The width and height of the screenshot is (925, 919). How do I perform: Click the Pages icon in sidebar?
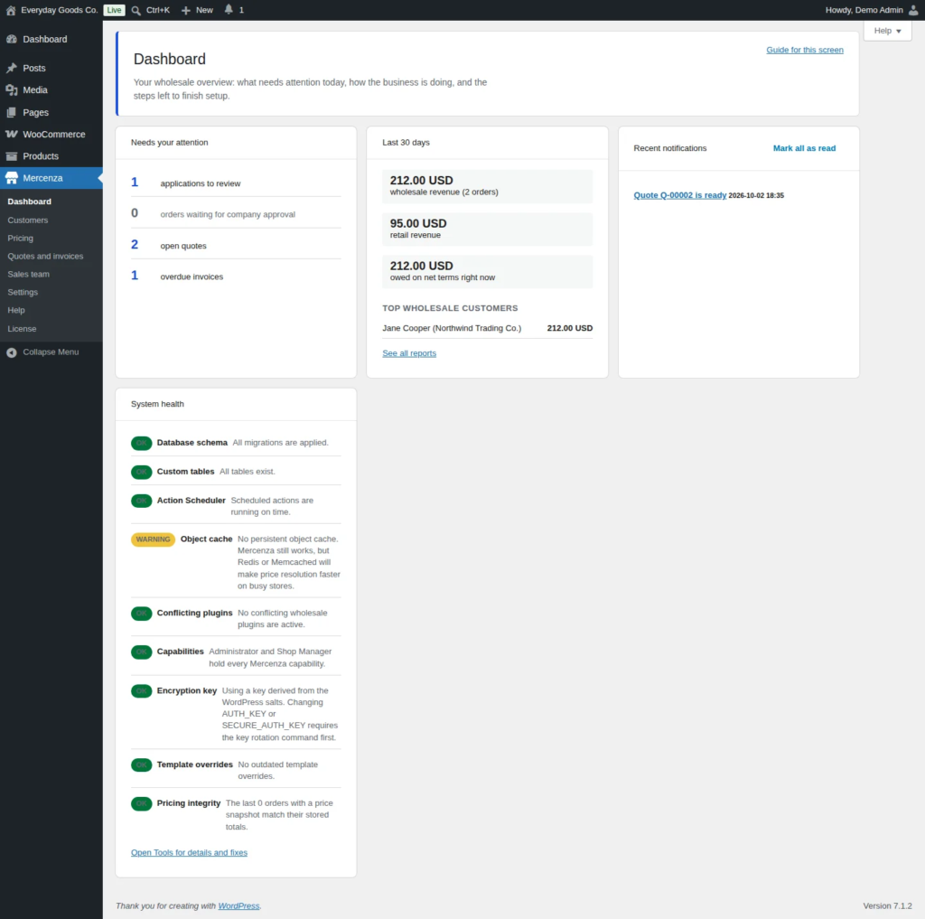coord(11,112)
